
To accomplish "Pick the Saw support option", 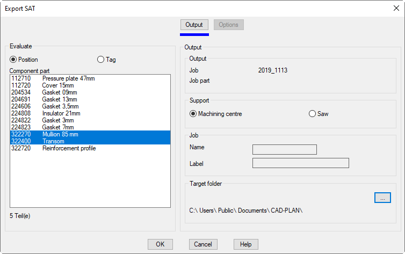I will tap(312, 114).
